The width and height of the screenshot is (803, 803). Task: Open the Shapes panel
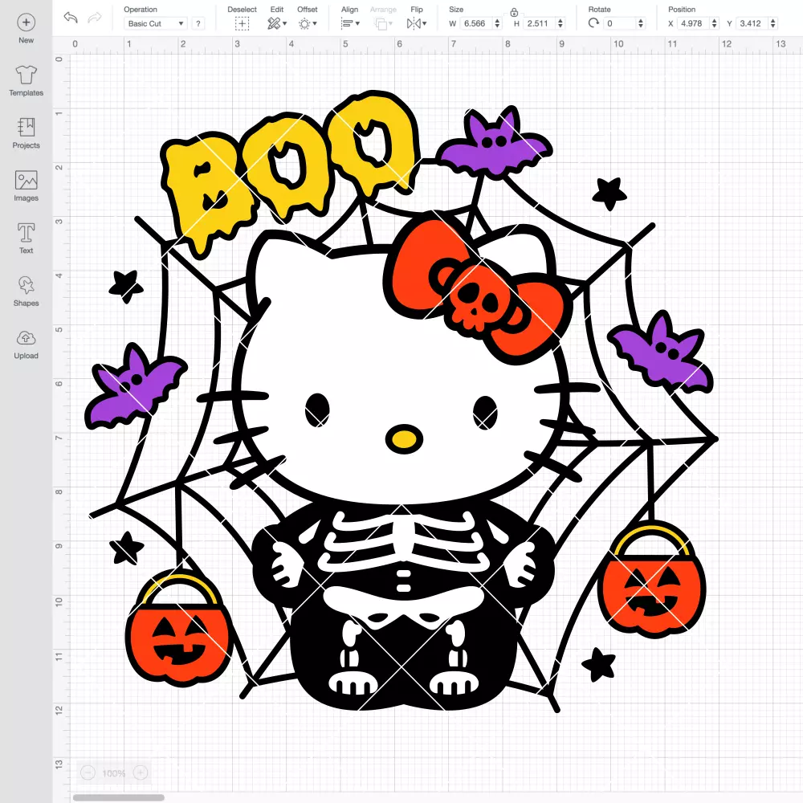[26, 291]
